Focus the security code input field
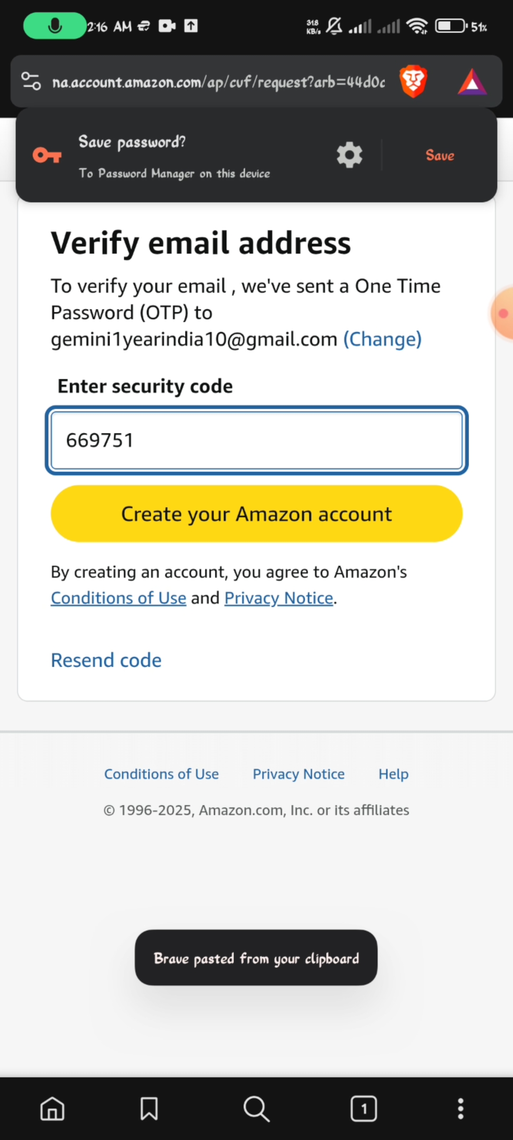 [256, 440]
